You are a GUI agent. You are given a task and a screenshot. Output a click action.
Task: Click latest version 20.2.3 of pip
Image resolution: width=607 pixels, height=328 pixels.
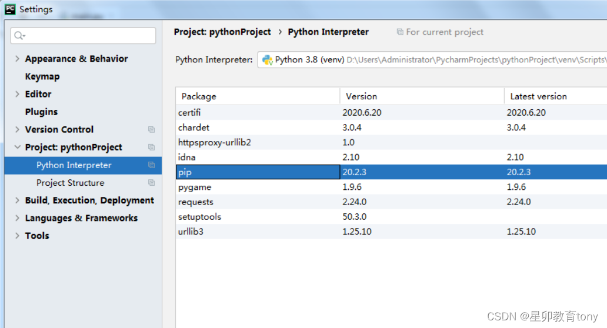[x=519, y=172]
